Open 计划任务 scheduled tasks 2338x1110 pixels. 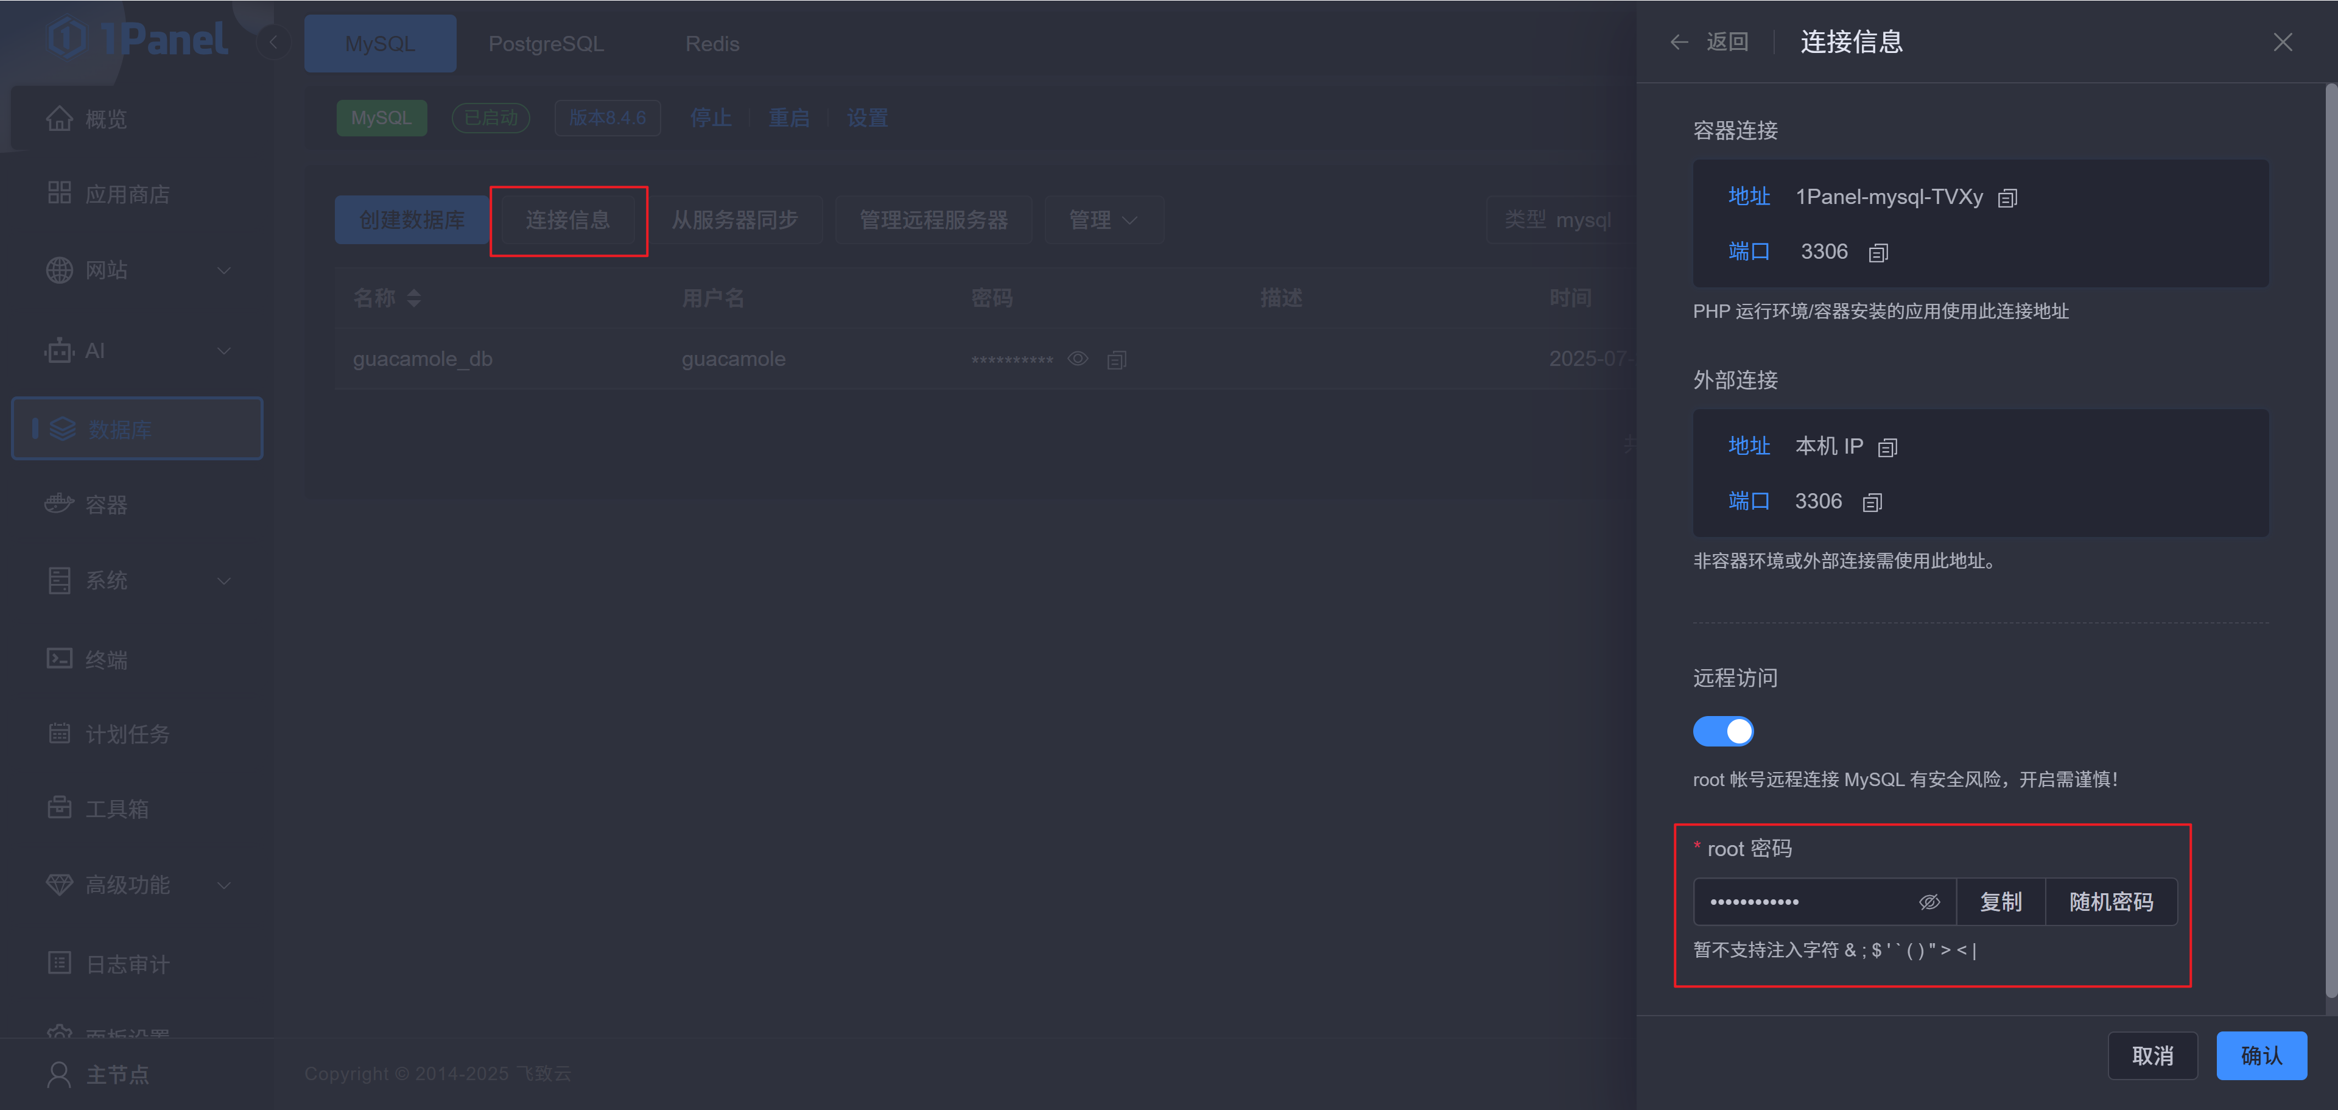click(136, 733)
